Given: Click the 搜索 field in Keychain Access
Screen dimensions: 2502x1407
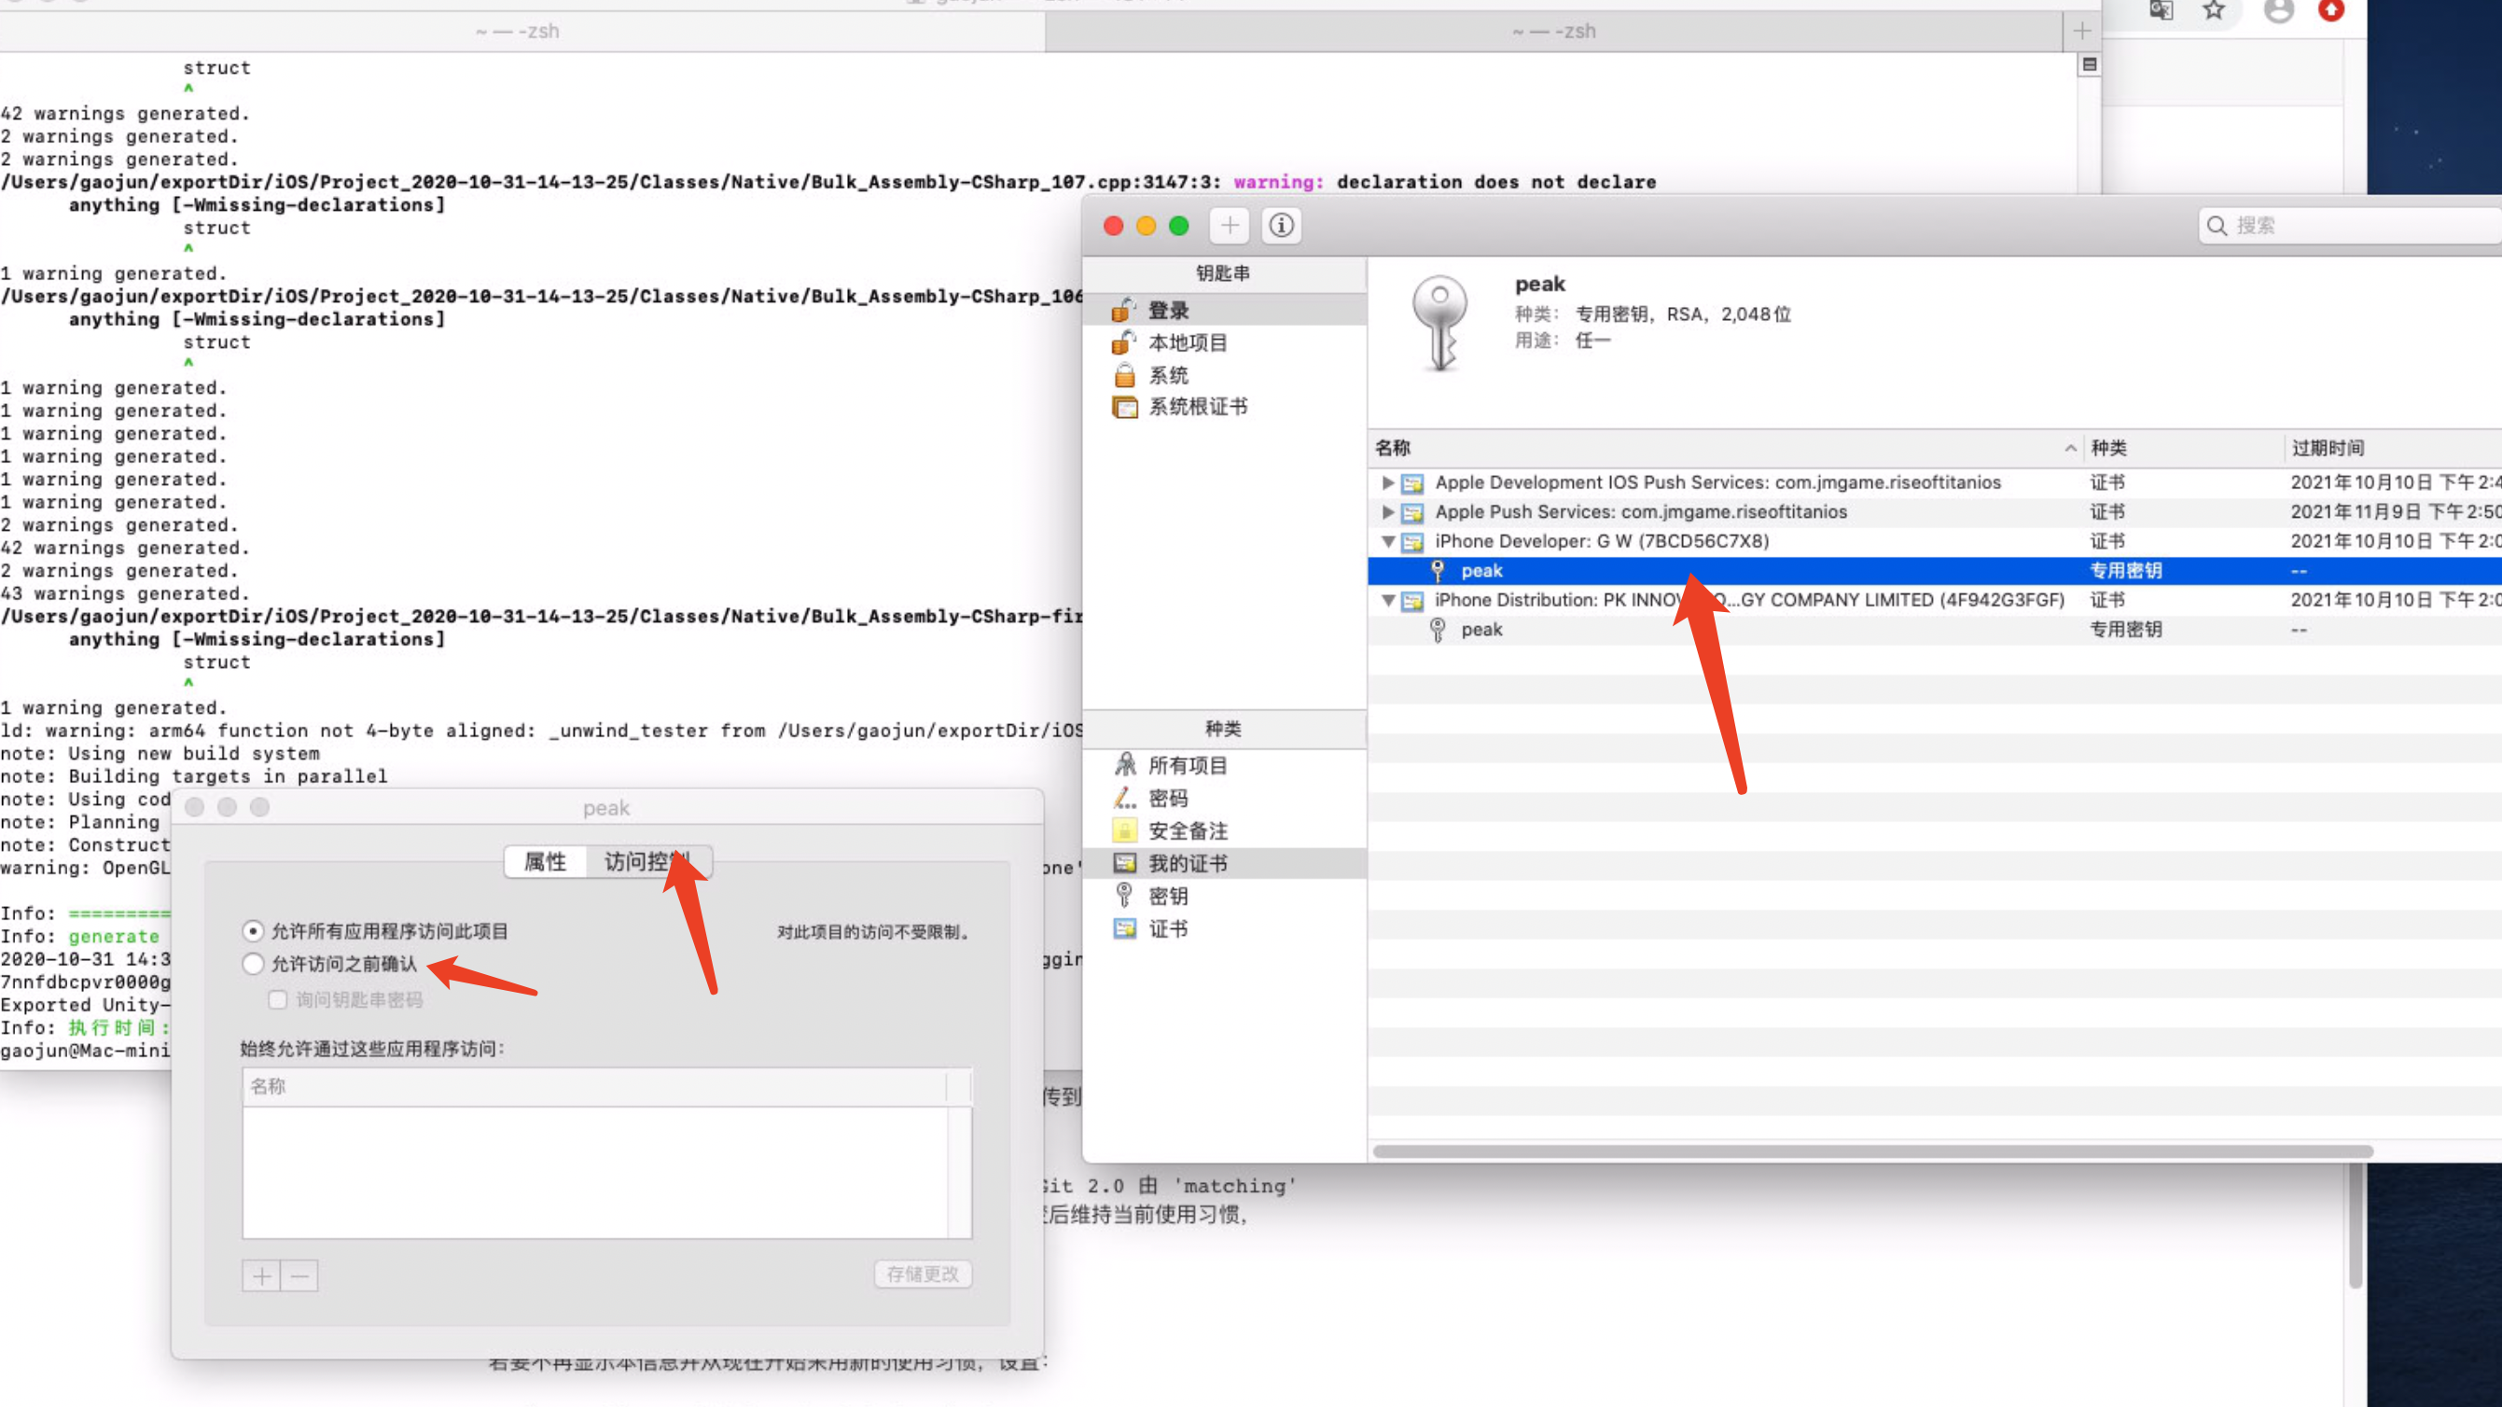Looking at the screenshot, I should [x=2351, y=226].
